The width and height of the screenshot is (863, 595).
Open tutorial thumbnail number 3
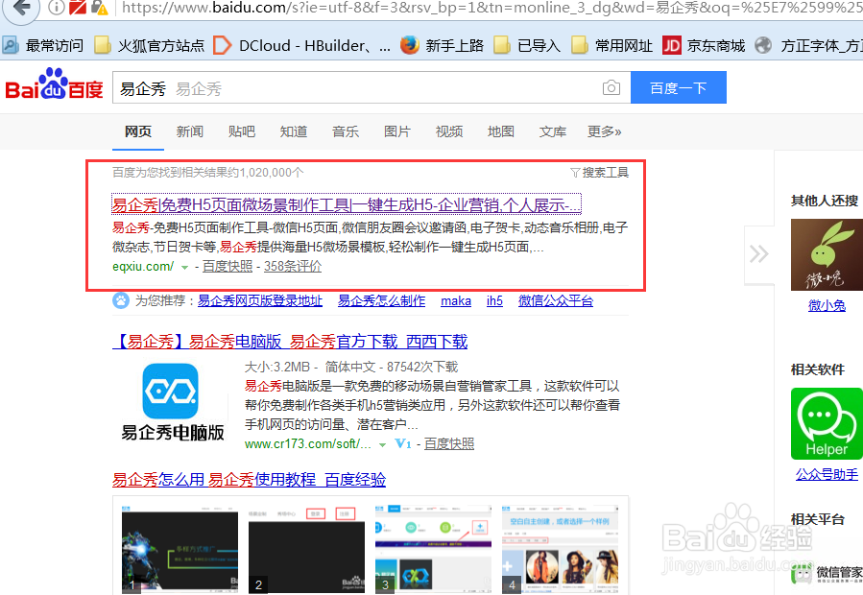pyautogui.click(x=433, y=549)
